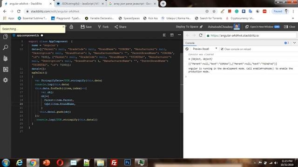Select the Console tab
The width and height of the screenshot is (298, 167).
point(190,43)
